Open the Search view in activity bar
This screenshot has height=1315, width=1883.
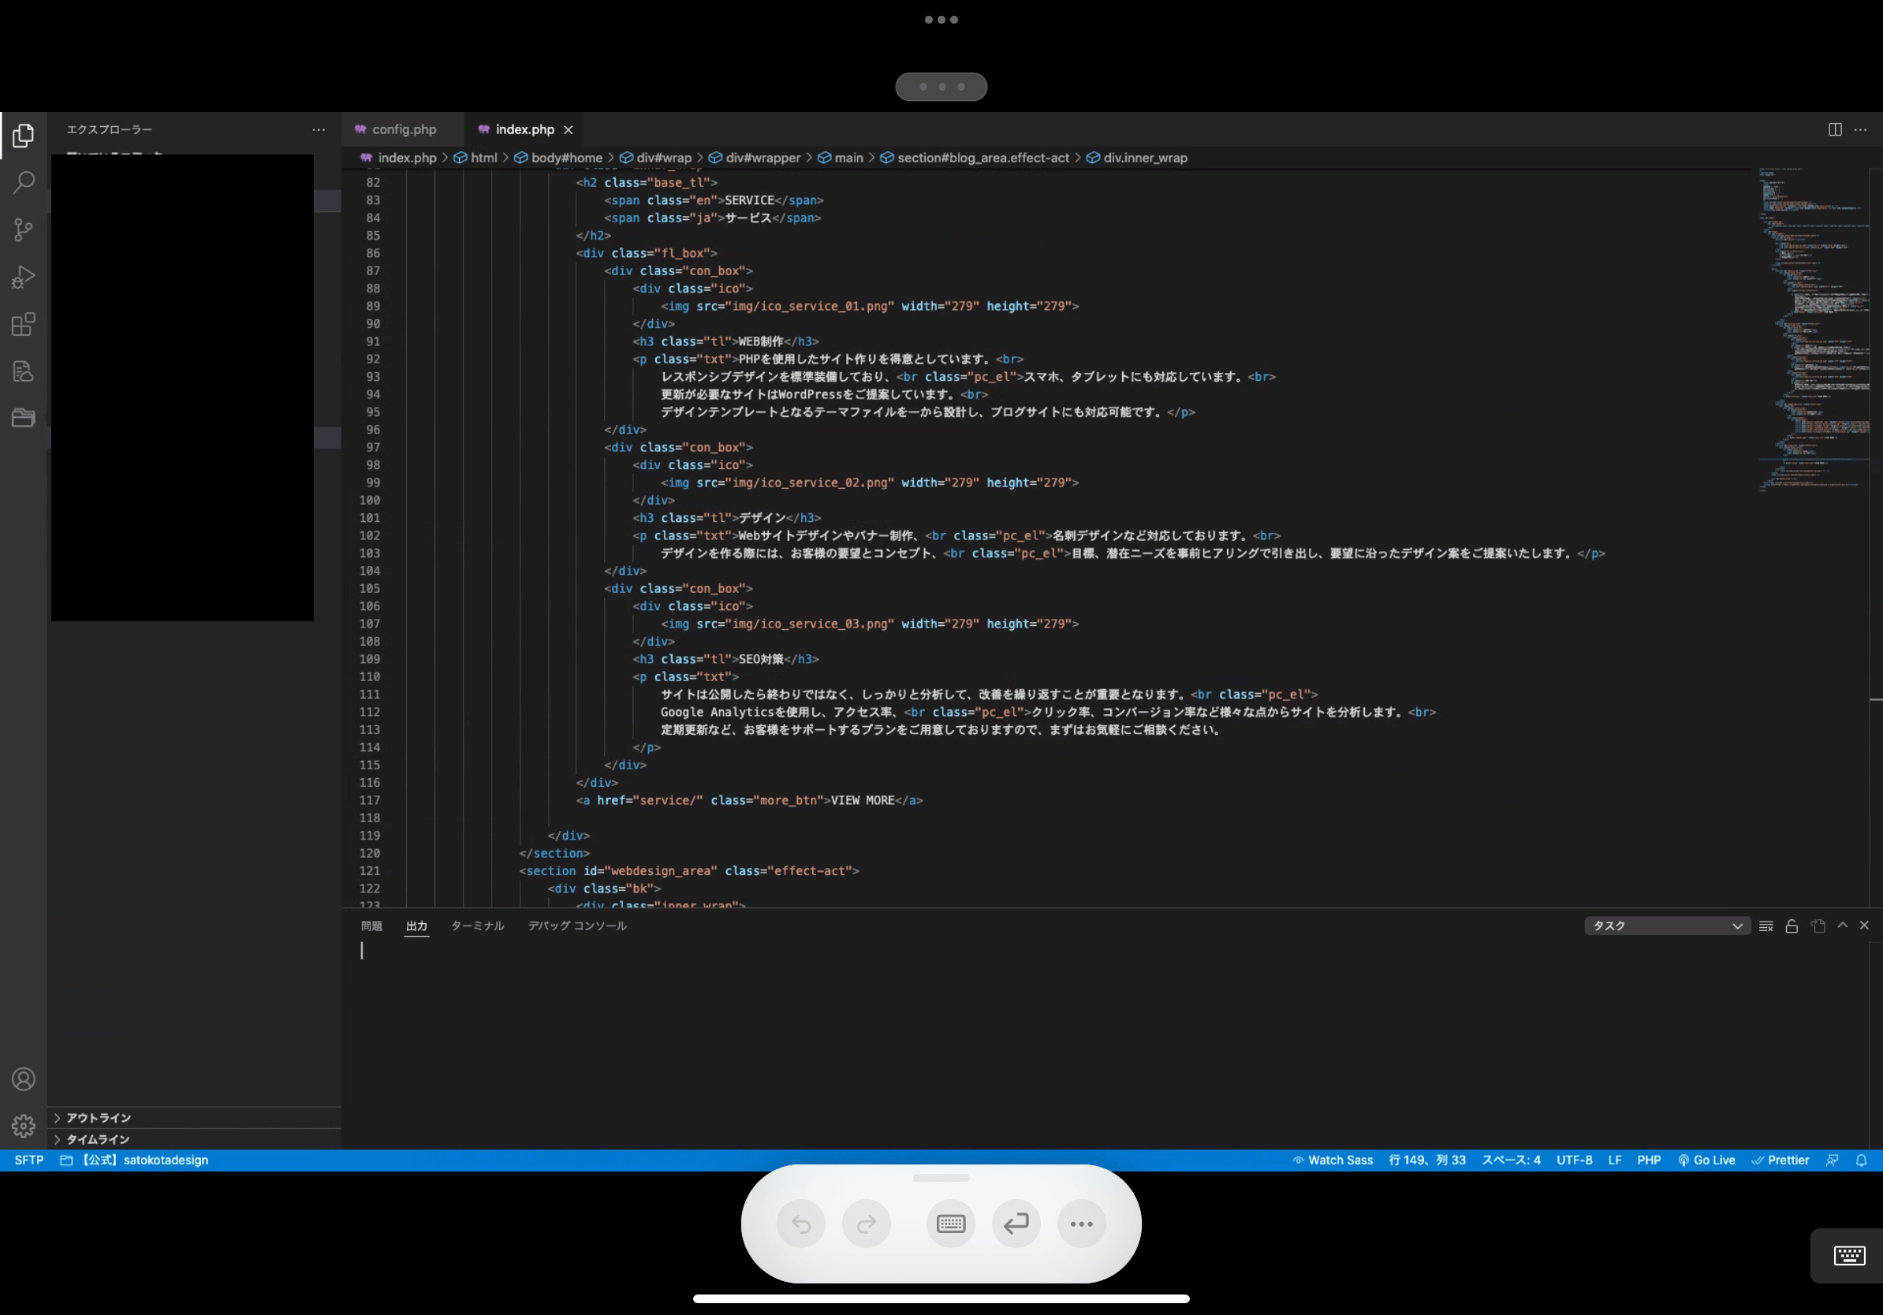click(x=24, y=182)
